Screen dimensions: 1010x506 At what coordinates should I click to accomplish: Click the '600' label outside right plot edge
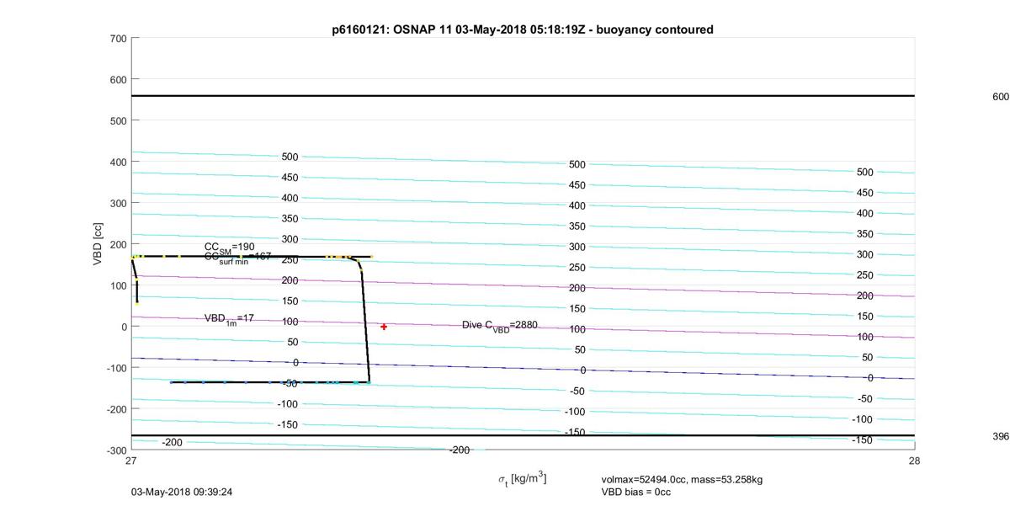[x=1001, y=97]
